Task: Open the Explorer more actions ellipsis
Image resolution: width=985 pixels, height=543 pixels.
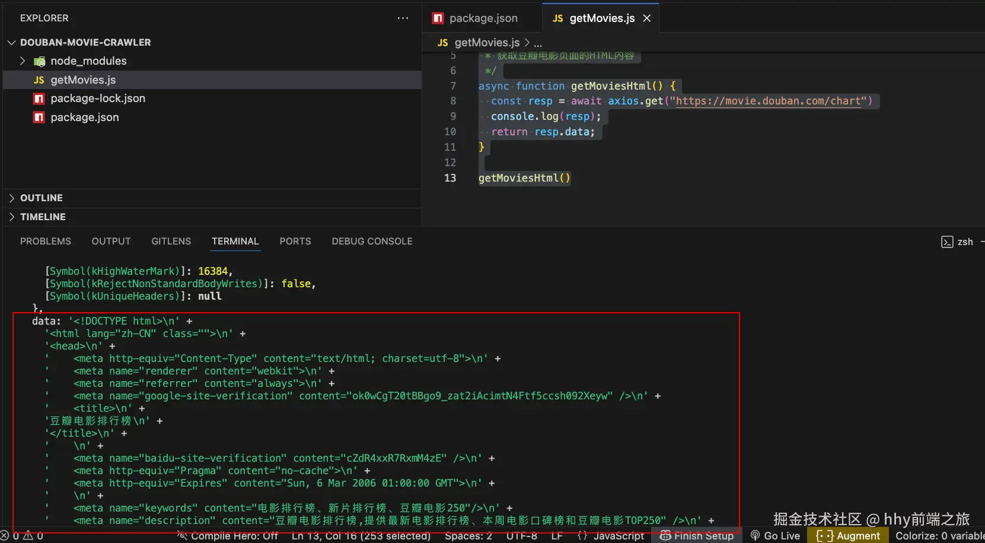Action: (x=403, y=18)
